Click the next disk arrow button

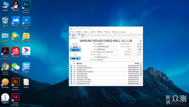pyautogui.click(x=141, y=41)
